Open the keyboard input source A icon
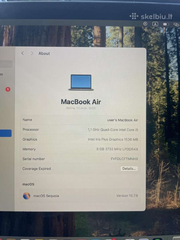This screenshot has height=240, width=180. tap(155, 24)
